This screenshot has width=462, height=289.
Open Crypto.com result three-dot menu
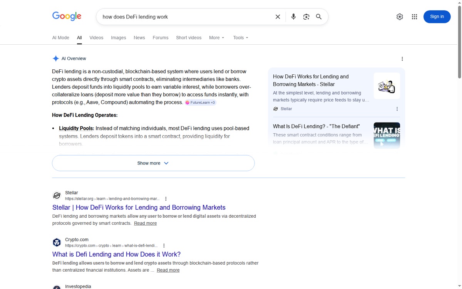(x=164, y=246)
